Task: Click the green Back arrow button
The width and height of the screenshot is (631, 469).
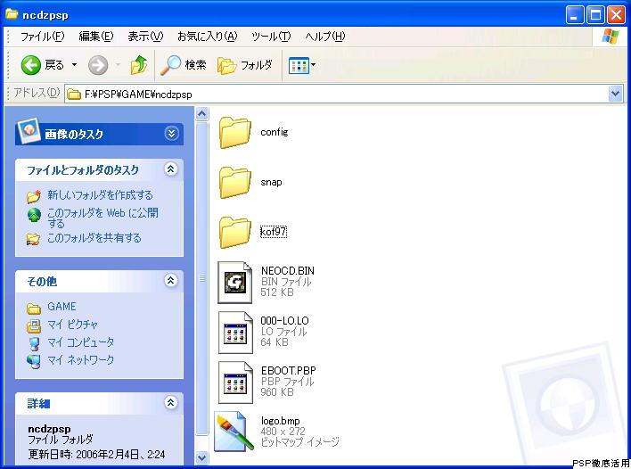Action: [31, 65]
